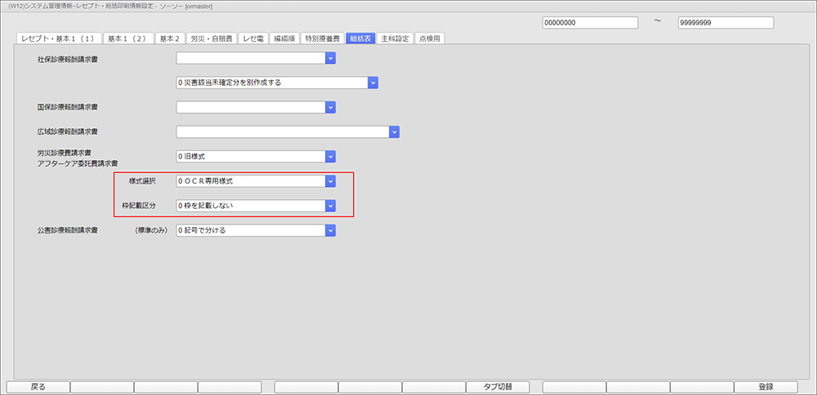Select the 編綴順 tab
This screenshot has width=817, height=395.
click(x=284, y=38)
